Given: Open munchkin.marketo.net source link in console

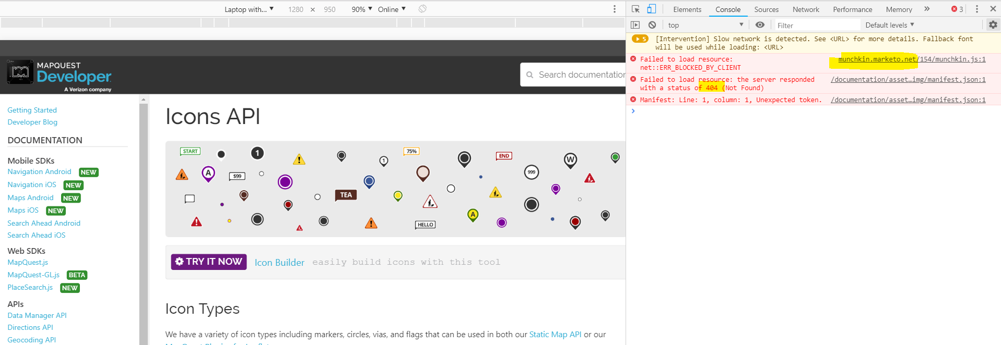Looking at the screenshot, I should point(912,59).
